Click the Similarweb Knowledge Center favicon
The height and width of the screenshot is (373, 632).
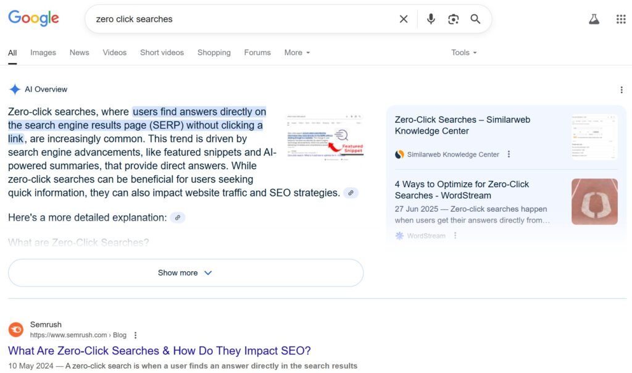(x=399, y=154)
